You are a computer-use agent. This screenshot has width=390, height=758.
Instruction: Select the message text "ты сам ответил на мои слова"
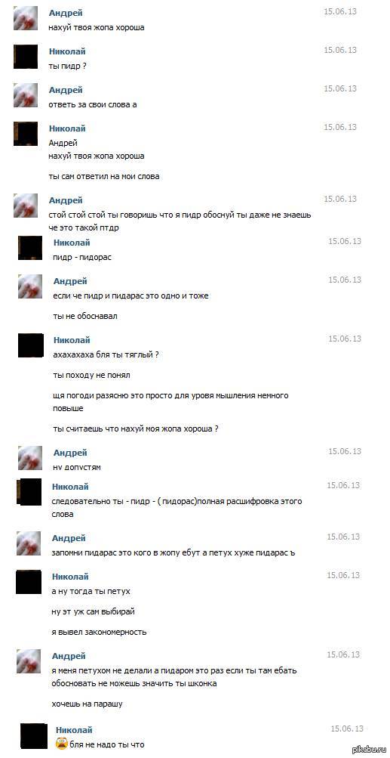coord(104,176)
